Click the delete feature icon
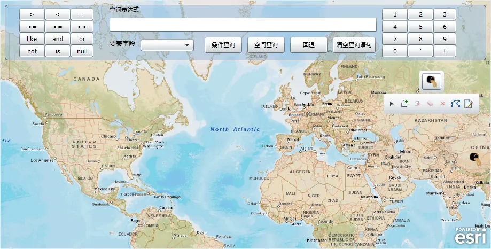The width and height of the screenshot is (491, 249). tap(417, 104)
